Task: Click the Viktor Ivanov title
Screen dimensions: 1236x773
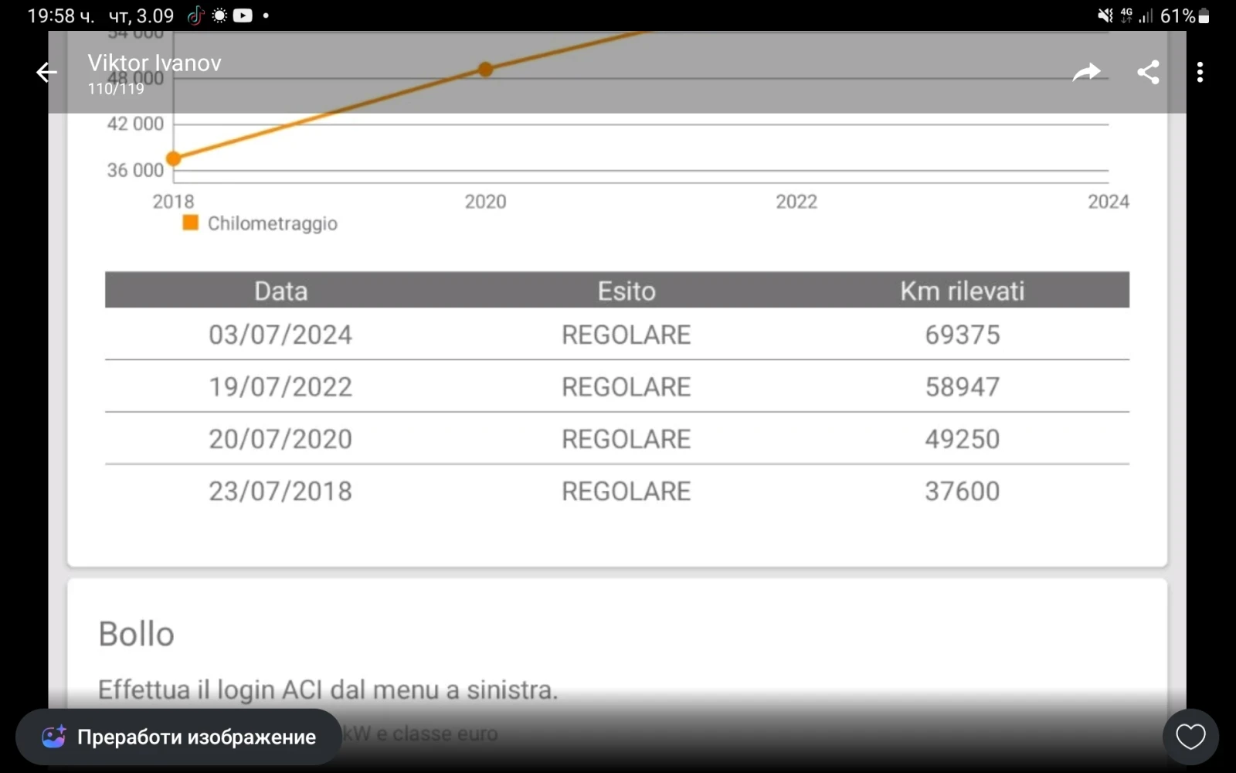Action: coord(154,63)
